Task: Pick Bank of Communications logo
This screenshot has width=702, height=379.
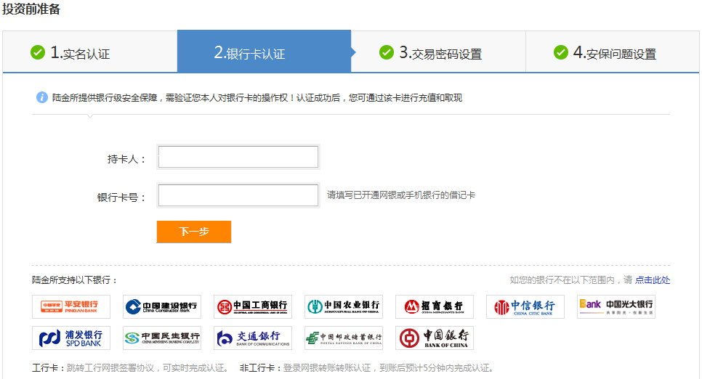Action: tap(253, 338)
